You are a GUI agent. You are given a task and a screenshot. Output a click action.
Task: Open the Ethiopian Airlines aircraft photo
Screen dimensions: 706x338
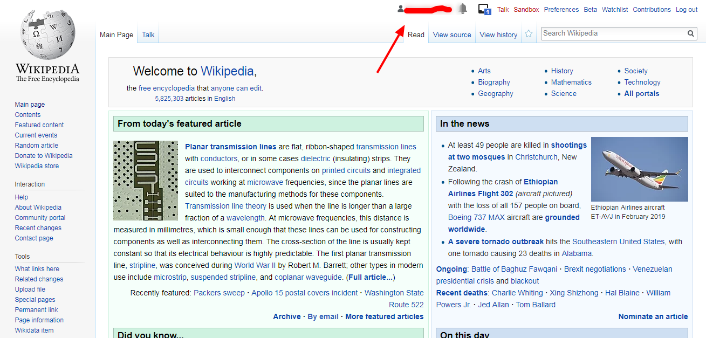pyautogui.click(x=640, y=169)
